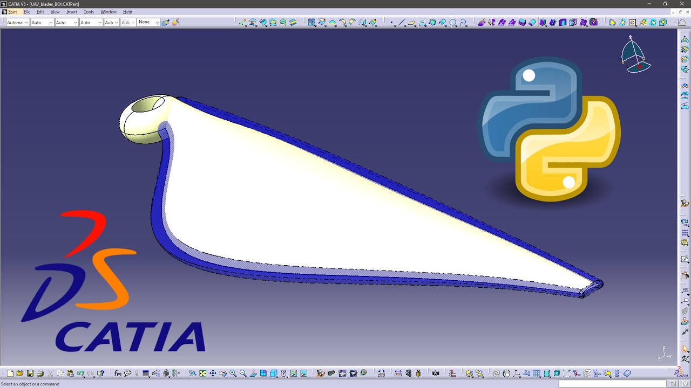Image resolution: width=691 pixels, height=388 pixels.
Task: Click the Zoom In magnifier icon
Action: pyautogui.click(x=233, y=373)
